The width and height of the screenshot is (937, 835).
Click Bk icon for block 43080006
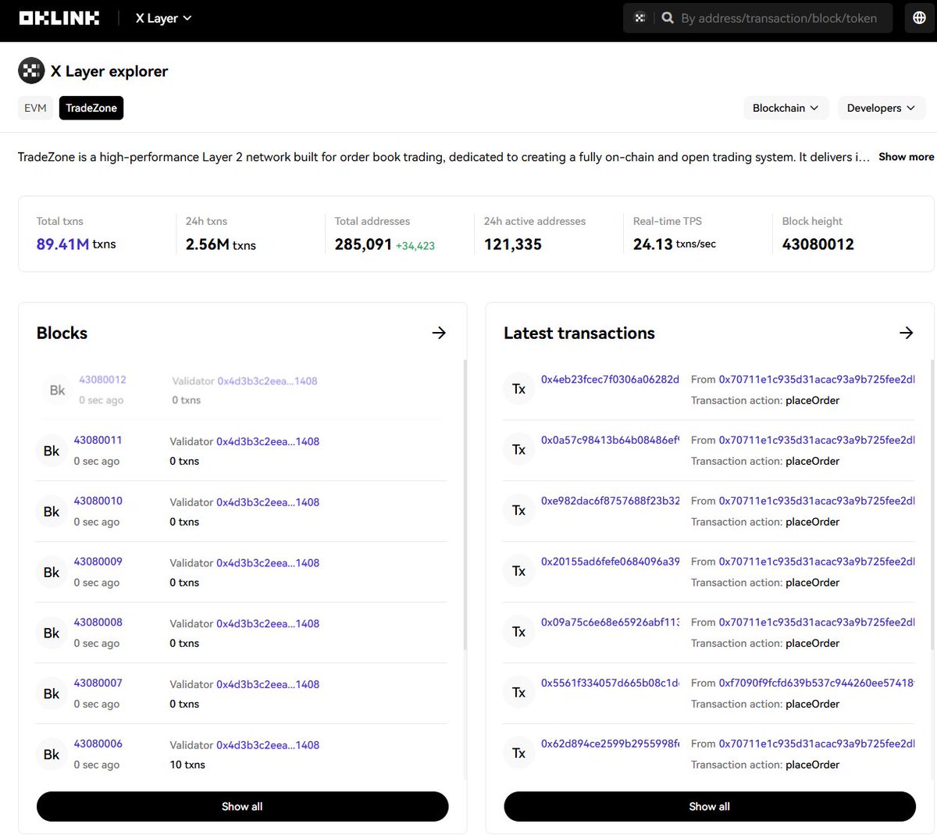52,755
